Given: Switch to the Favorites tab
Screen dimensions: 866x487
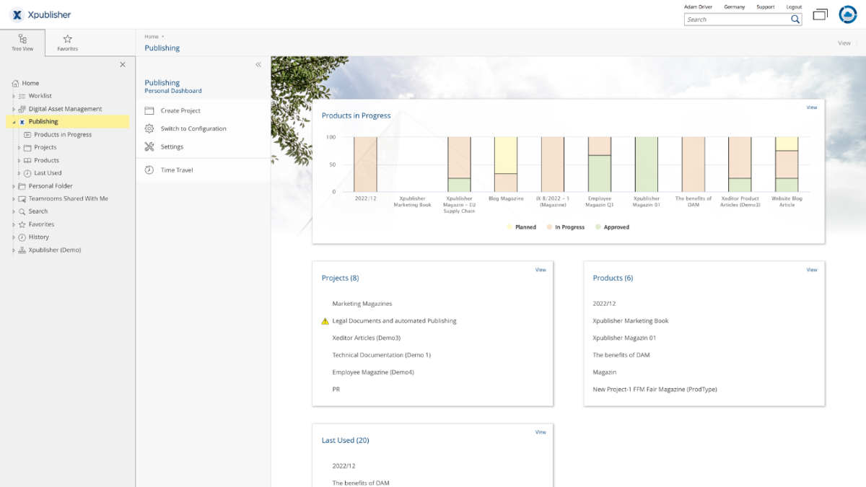Looking at the screenshot, I should [68, 43].
